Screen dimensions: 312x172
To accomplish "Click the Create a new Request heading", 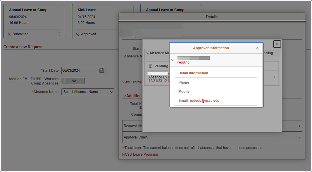I will 23,47.
